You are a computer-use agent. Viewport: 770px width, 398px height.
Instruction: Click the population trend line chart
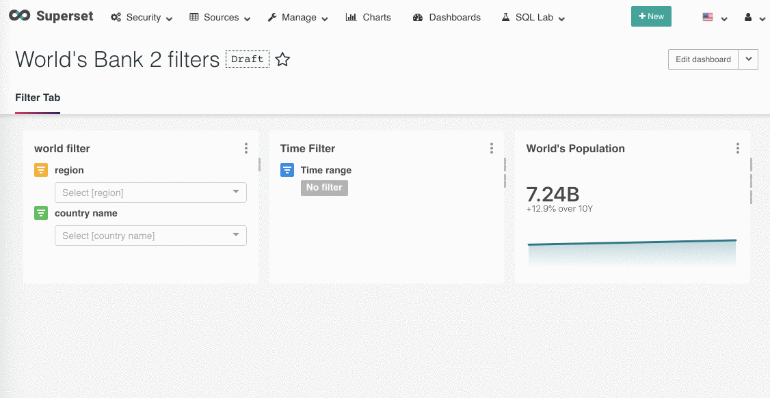coord(632,253)
